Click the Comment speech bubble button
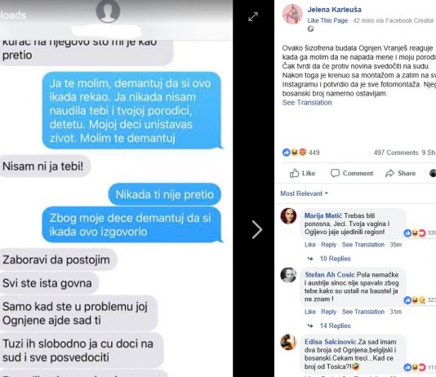The image size is (436, 377). click(x=352, y=173)
